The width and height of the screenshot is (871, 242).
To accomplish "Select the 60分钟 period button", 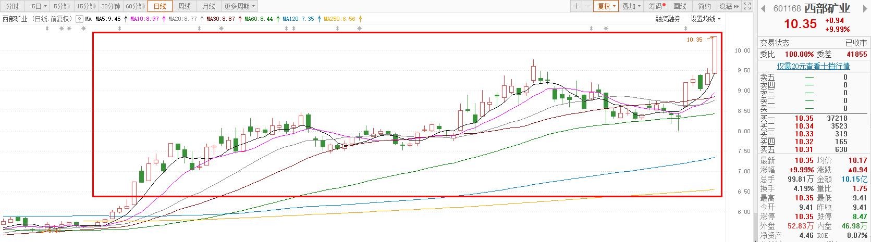I will [135, 6].
